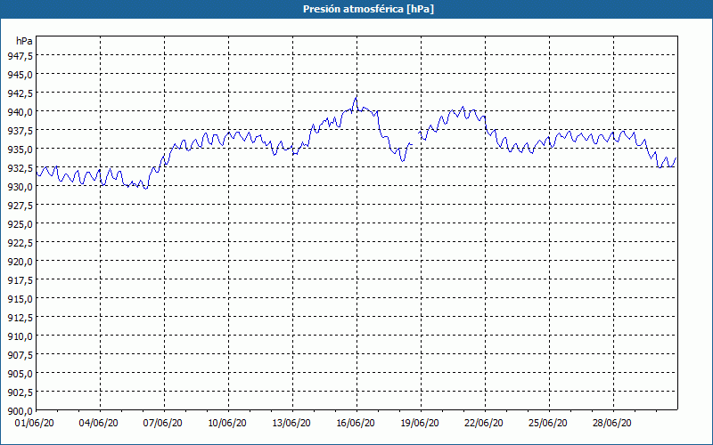
Task: Click the hPa unit label on the axis
Action: point(24,41)
